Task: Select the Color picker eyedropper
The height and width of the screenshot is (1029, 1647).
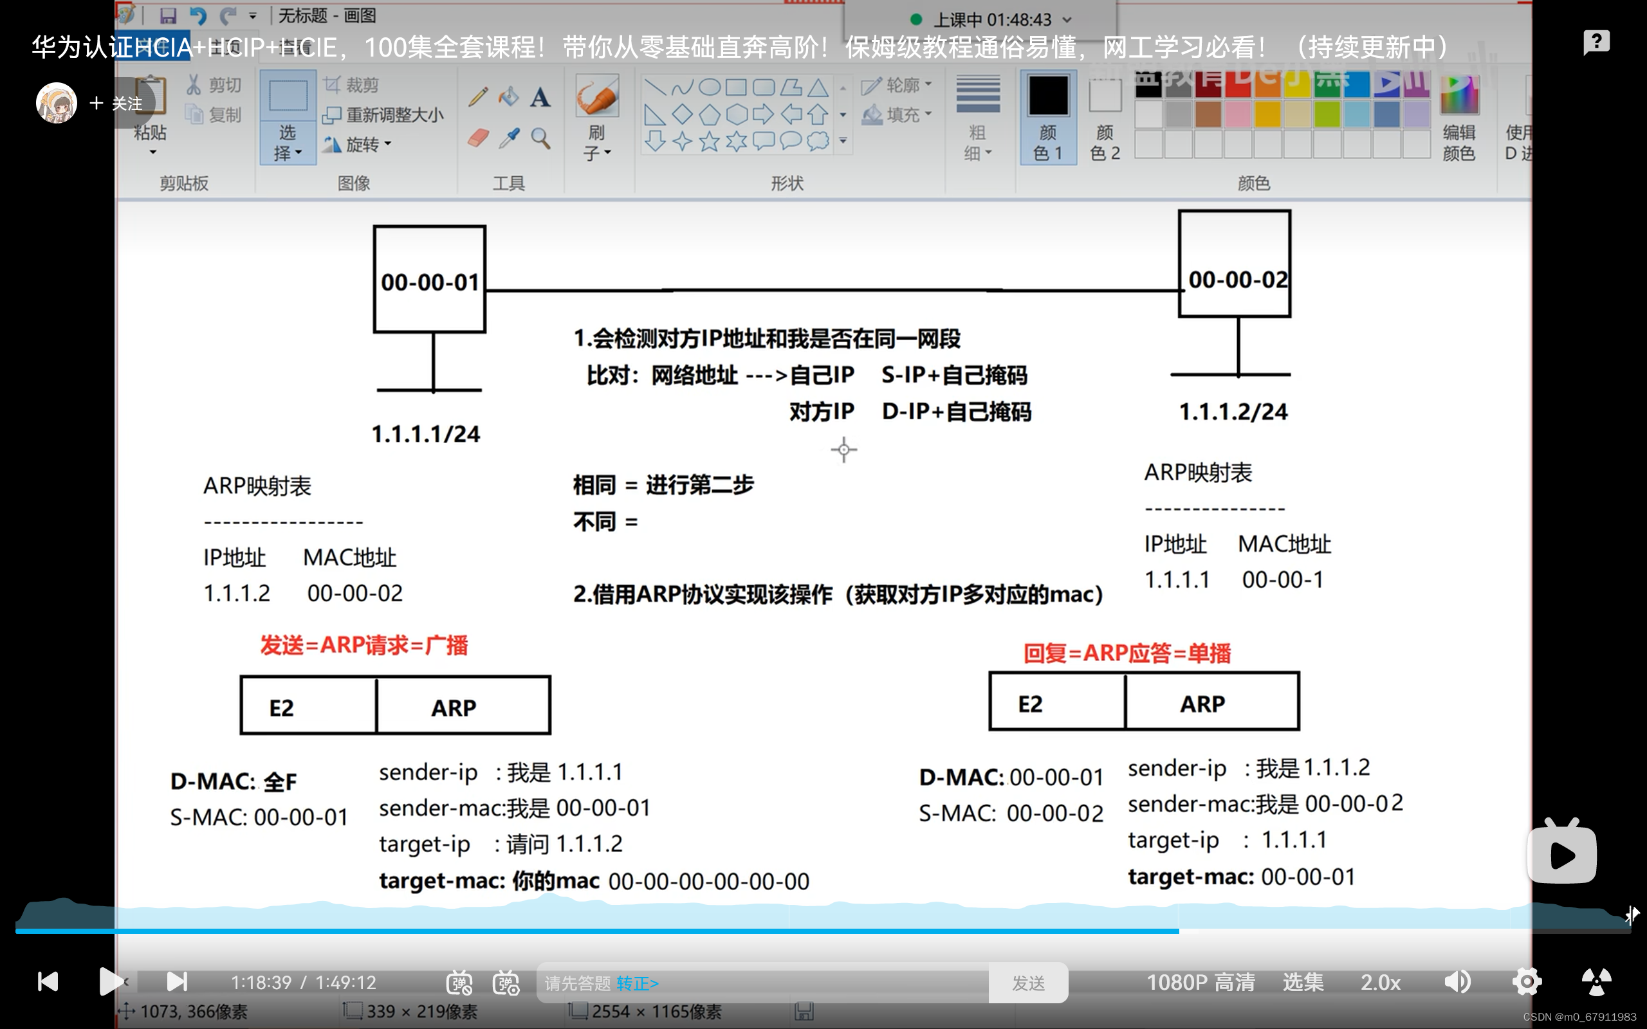Action: coord(509,138)
